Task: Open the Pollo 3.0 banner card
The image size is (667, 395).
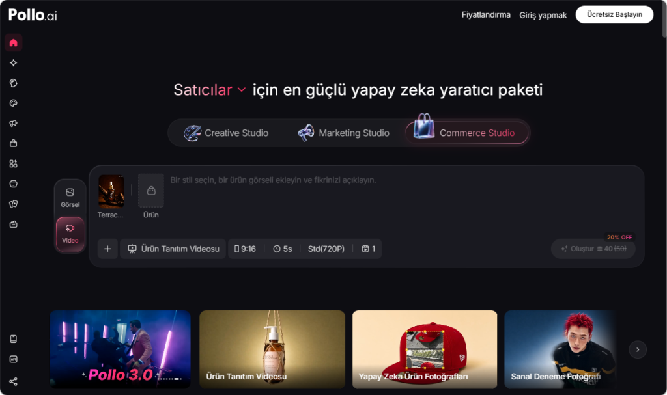Action: click(x=120, y=349)
